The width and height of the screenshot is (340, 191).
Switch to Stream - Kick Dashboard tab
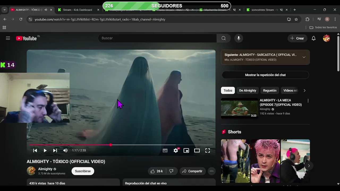[x=77, y=10]
